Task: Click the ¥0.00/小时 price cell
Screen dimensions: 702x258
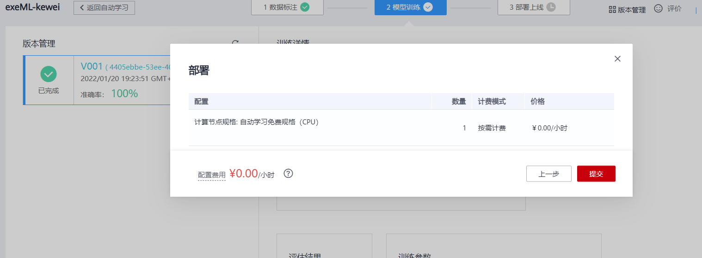Action: coord(550,128)
